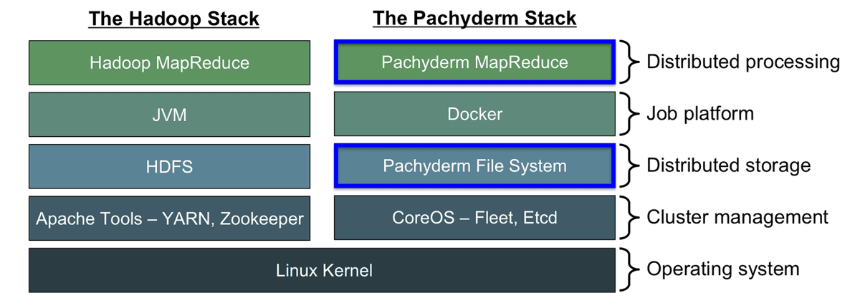
Task: Click the "Job platform" label
Action: point(700,114)
